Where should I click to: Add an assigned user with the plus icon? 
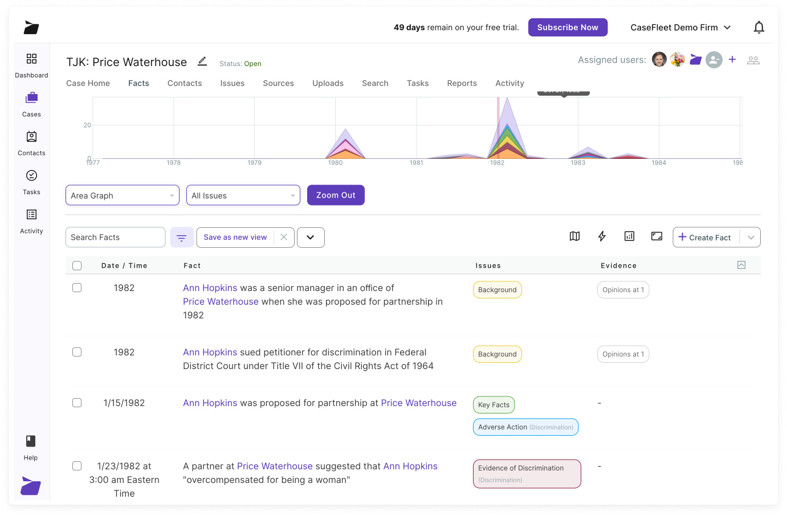(x=732, y=59)
